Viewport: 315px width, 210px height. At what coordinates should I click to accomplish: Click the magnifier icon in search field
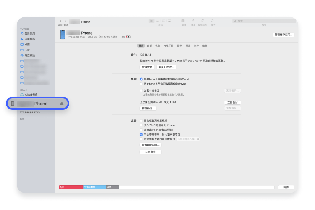click(235, 21)
